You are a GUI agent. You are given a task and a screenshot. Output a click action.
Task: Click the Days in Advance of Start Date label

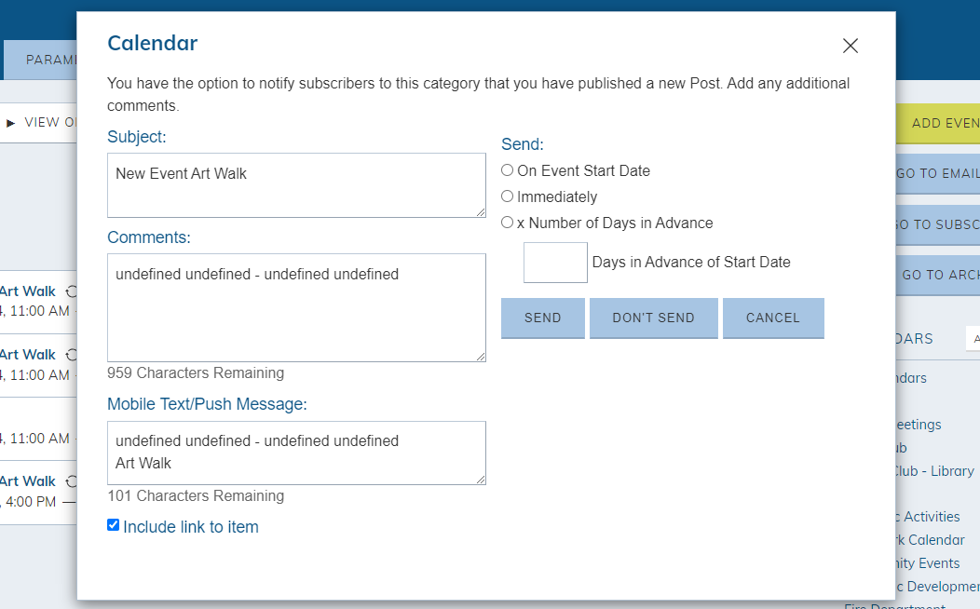click(x=691, y=262)
